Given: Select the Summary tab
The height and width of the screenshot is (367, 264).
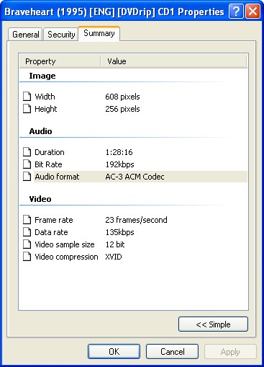Looking at the screenshot, I should 99,33.
